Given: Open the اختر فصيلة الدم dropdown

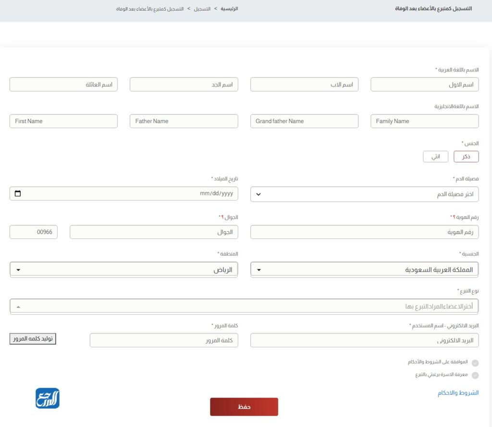Looking at the screenshot, I should click(365, 194).
